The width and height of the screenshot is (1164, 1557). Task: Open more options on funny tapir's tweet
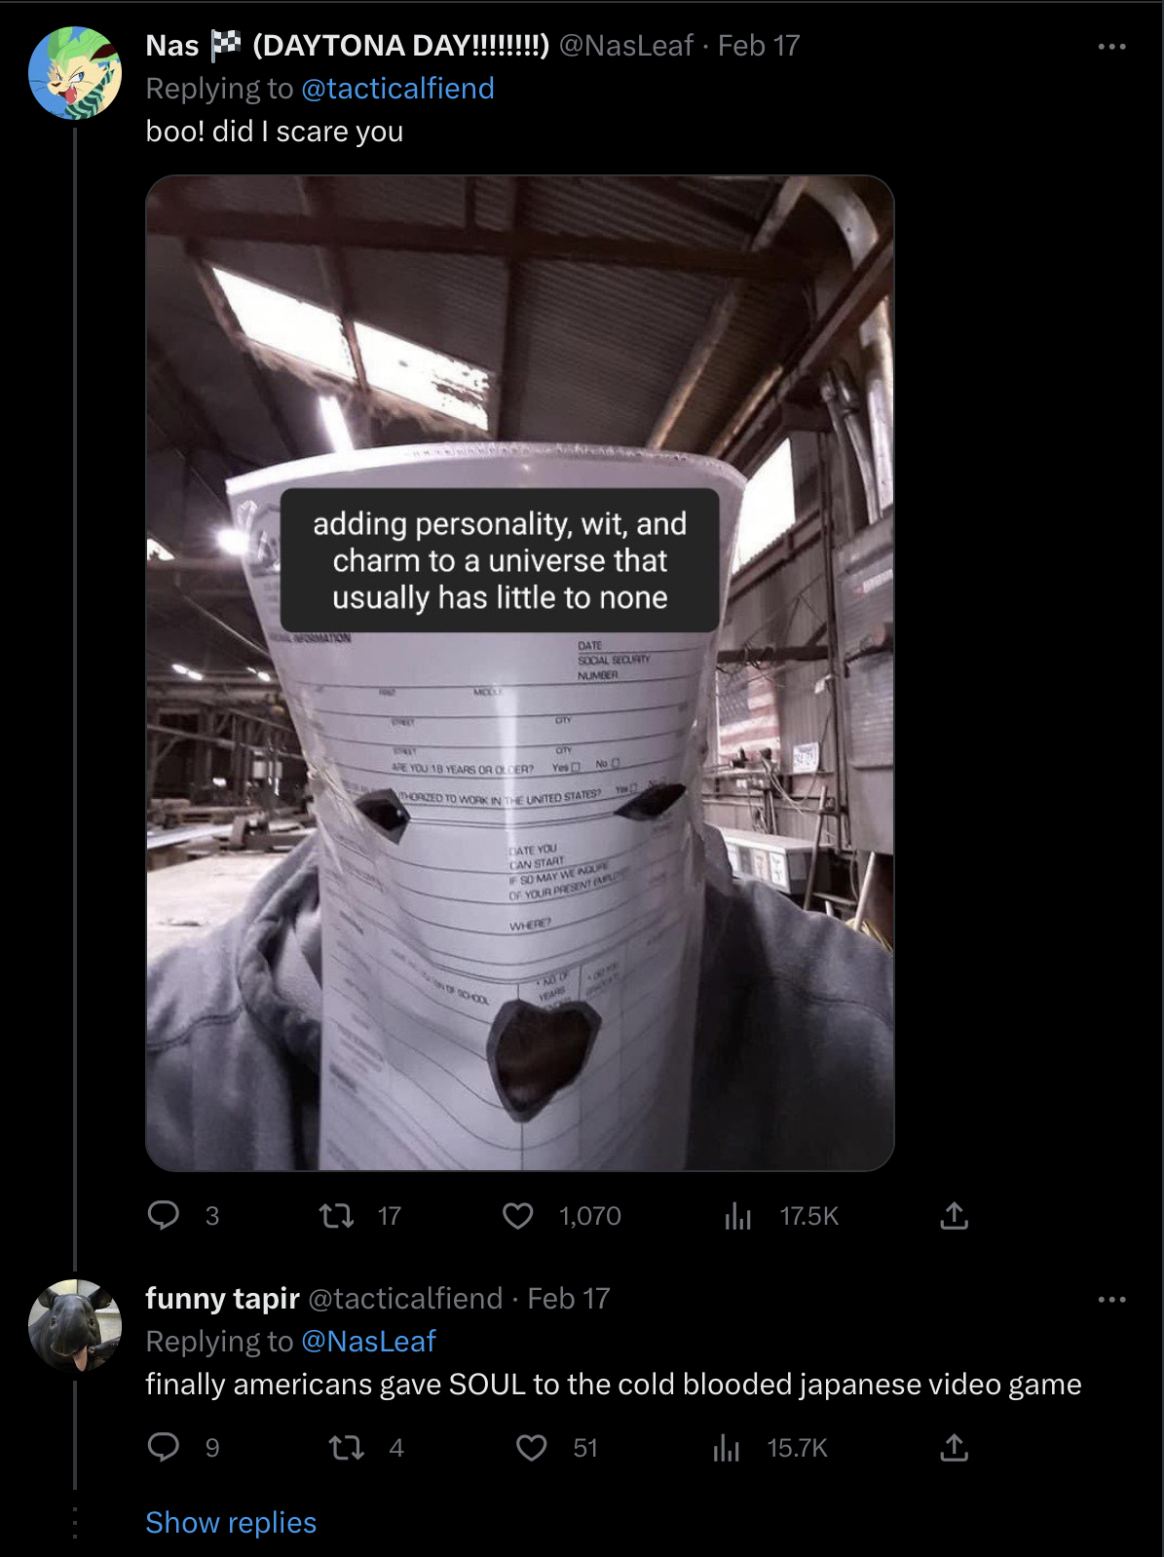pos(1111,1299)
